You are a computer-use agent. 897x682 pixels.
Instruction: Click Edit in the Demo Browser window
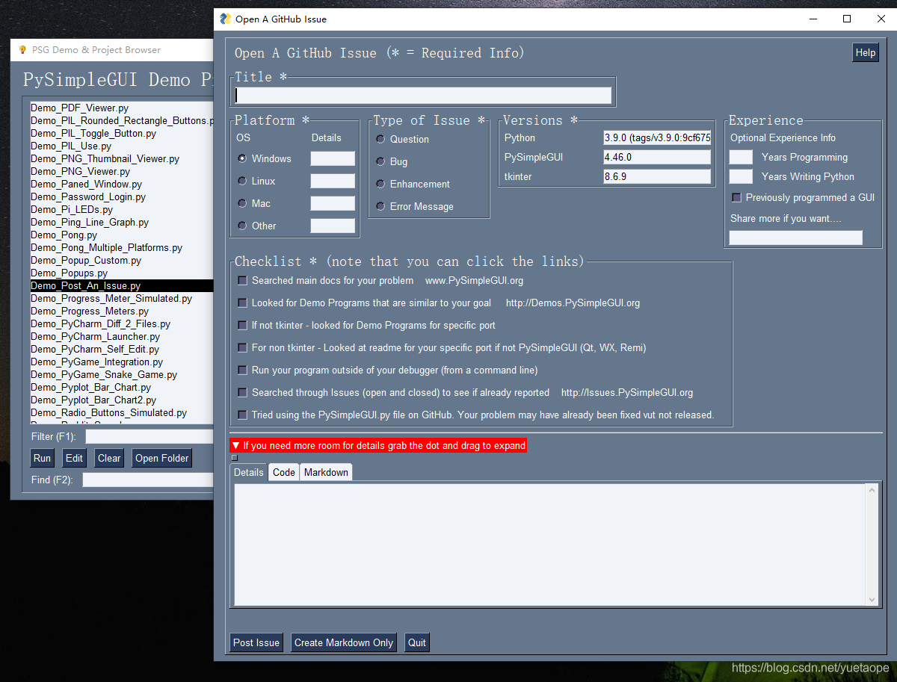pyautogui.click(x=74, y=458)
